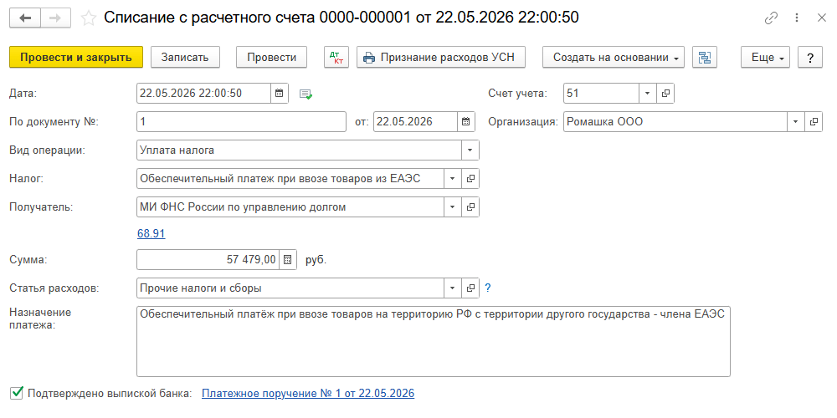Open the Статья расходов record
Image resolution: width=837 pixels, height=418 pixels.
470,288
